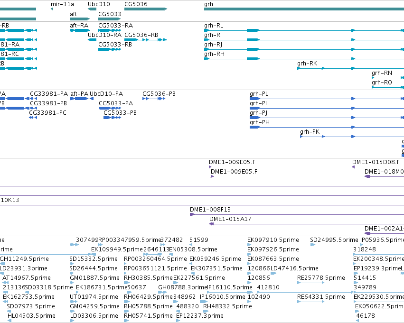Select transcript grh-RN
Image resolution: width=404 pixels, height=323 pixels.
point(382,73)
